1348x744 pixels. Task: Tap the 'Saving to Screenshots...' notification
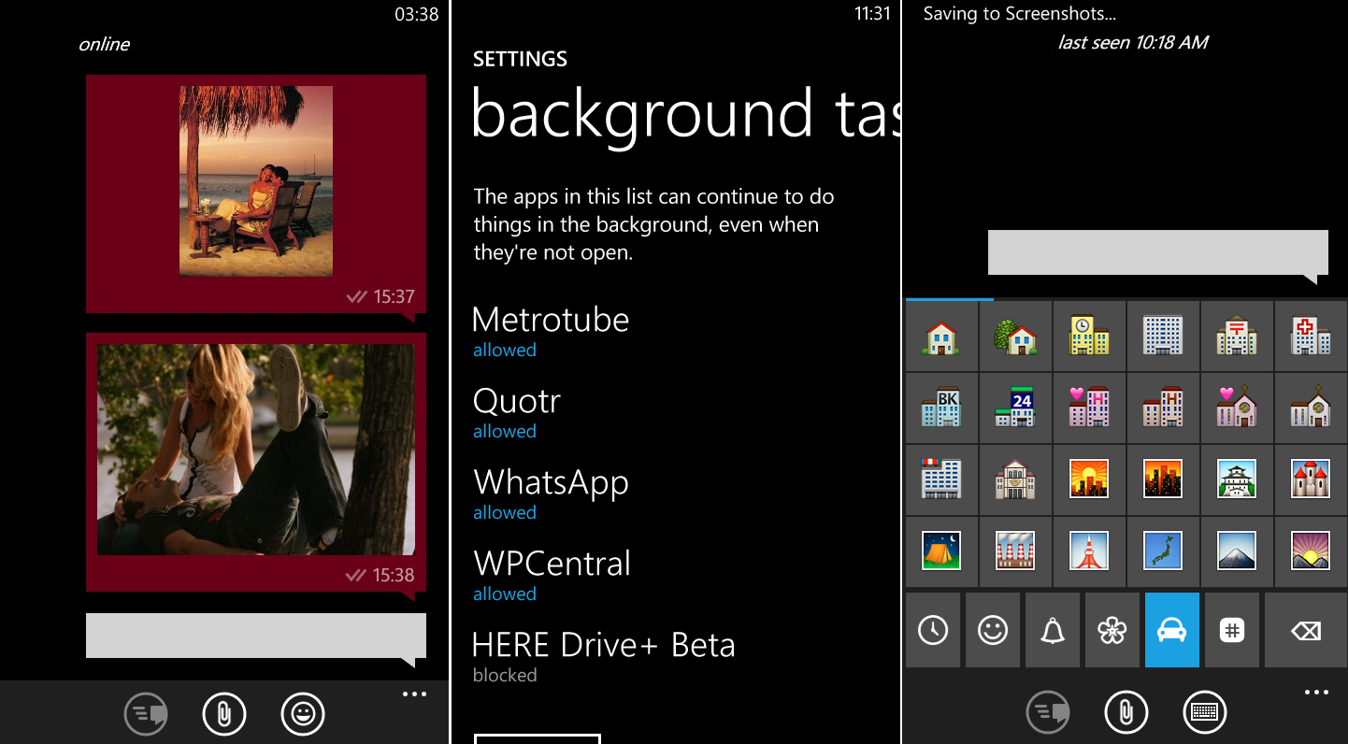(x=1020, y=14)
